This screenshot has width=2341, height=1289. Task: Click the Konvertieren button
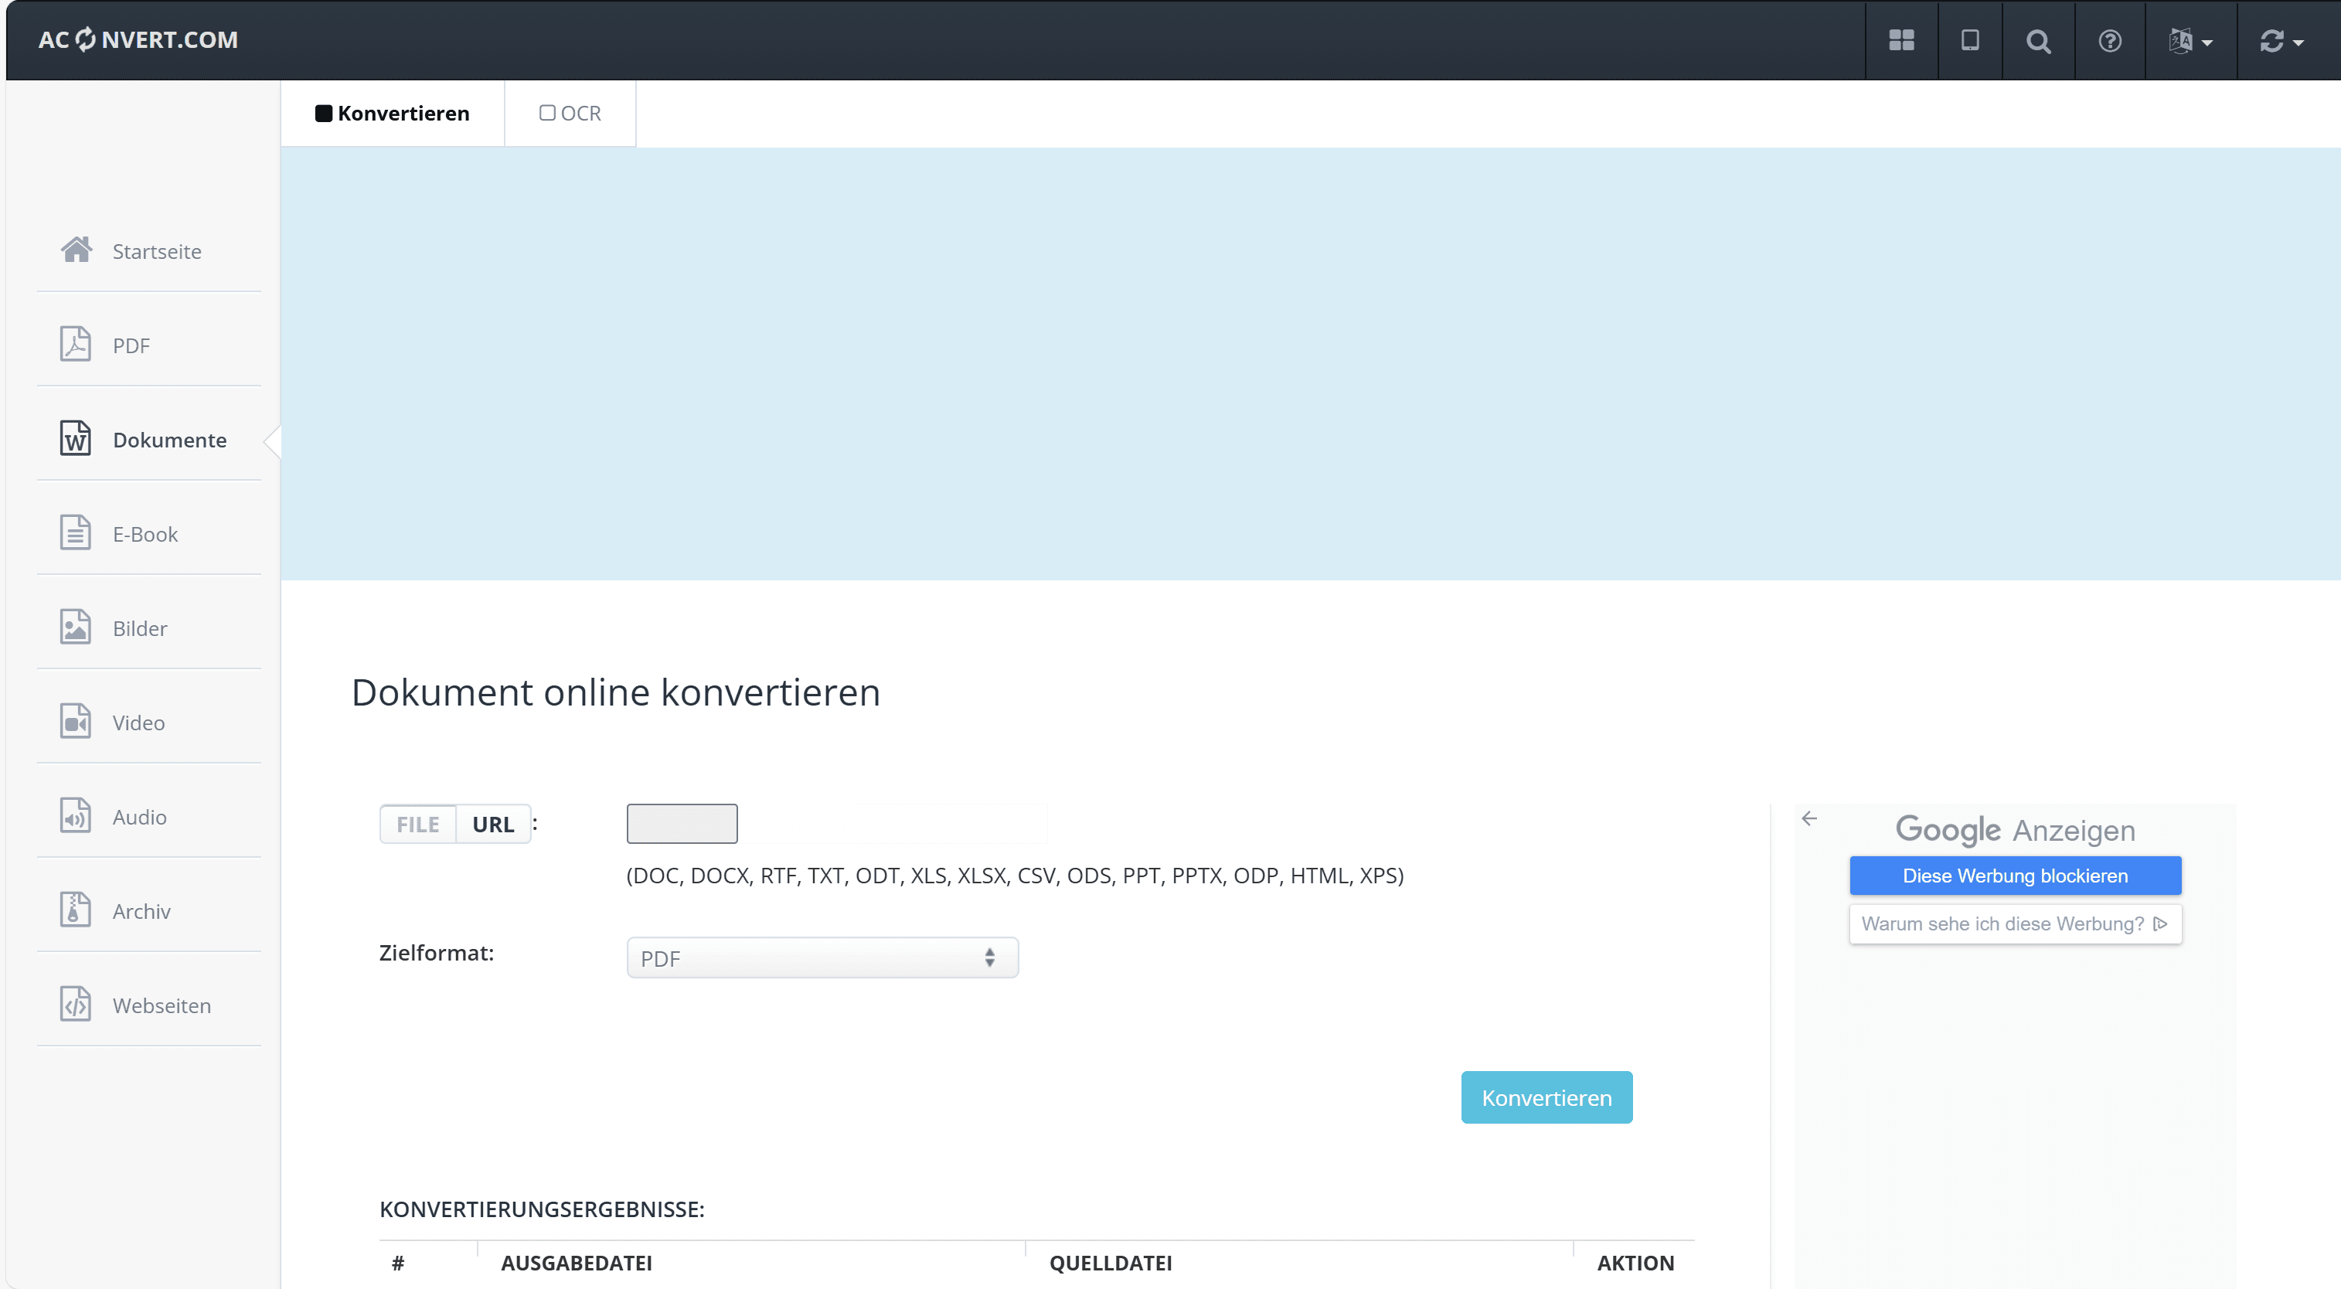tap(1546, 1097)
